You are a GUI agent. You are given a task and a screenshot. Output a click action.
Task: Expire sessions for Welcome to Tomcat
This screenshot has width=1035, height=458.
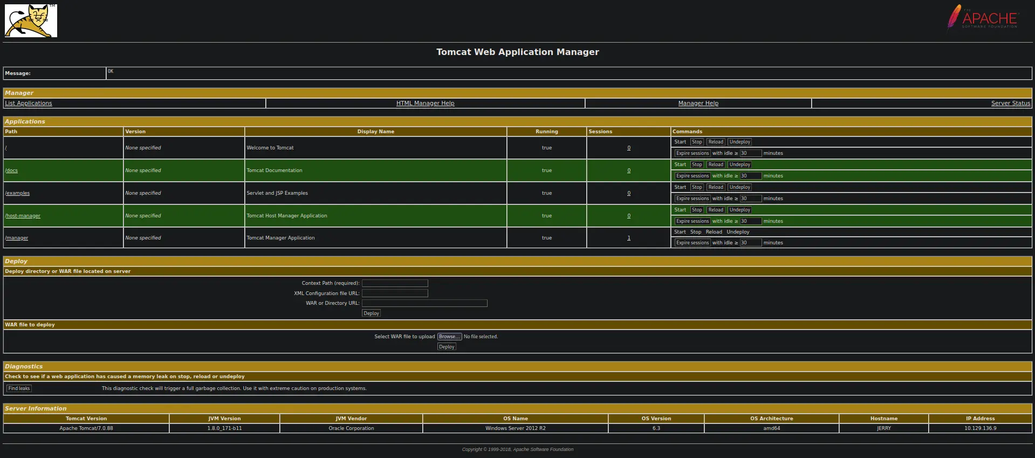693,153
